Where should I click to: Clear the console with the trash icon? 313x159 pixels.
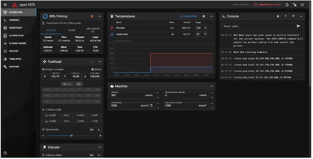tap(278, 16)
